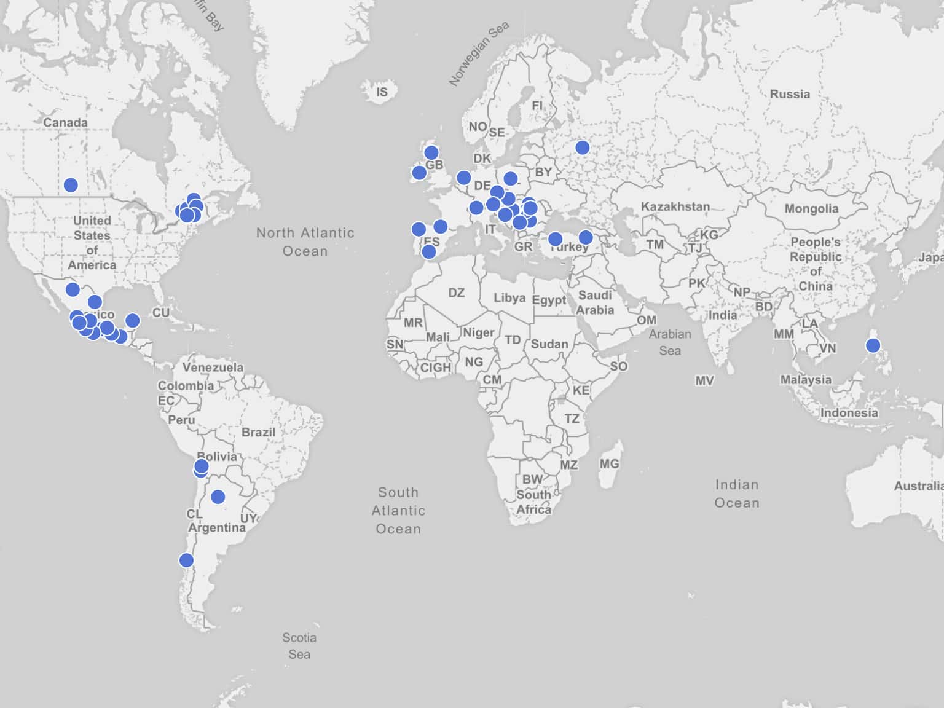Click the map marker in the Philippines
The height and width of the screenshot is (708, 944).
[x=873, y=345]
